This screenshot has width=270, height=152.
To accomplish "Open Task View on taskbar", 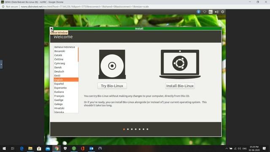I will [x=13, y=148].
